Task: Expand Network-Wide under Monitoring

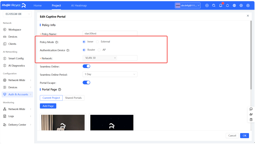Action: pyautogui.click(x=31, y=109)
